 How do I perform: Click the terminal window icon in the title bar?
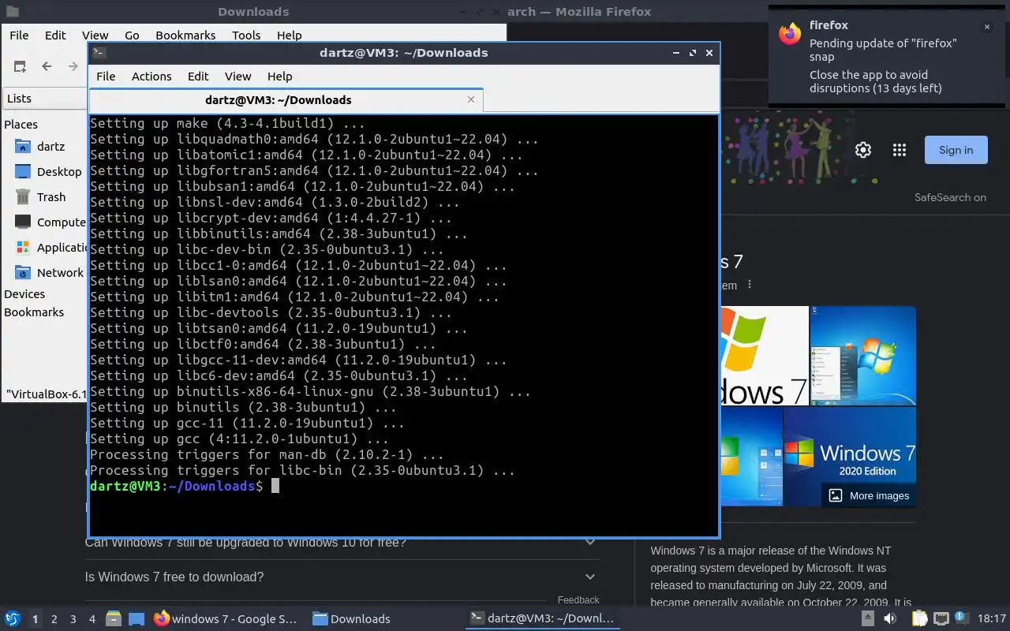pyautogui.click(x=99, y=53)
